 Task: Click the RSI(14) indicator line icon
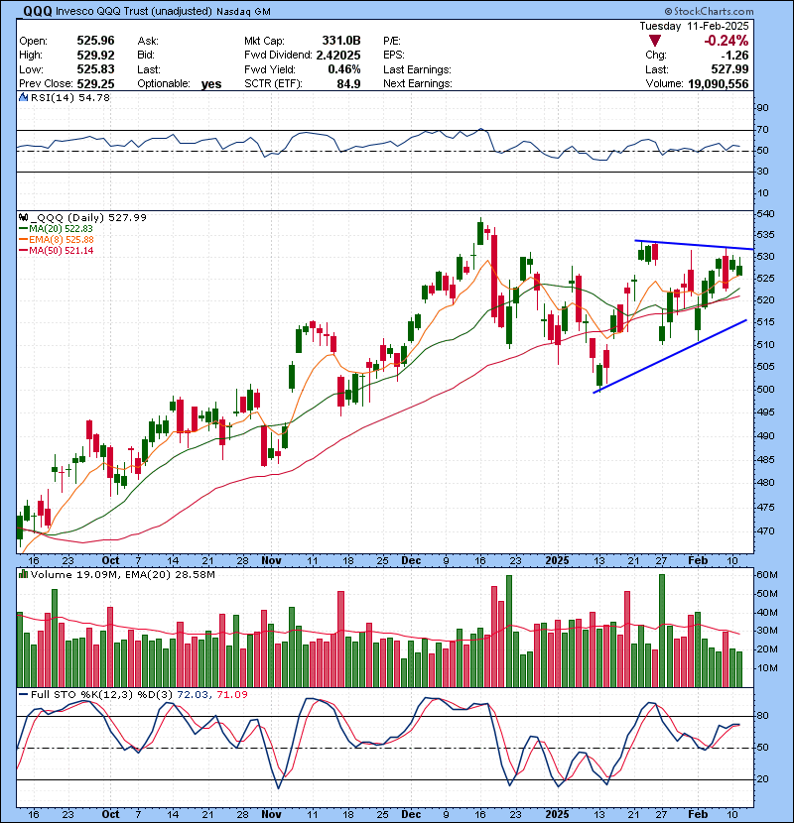pos(22,97)
